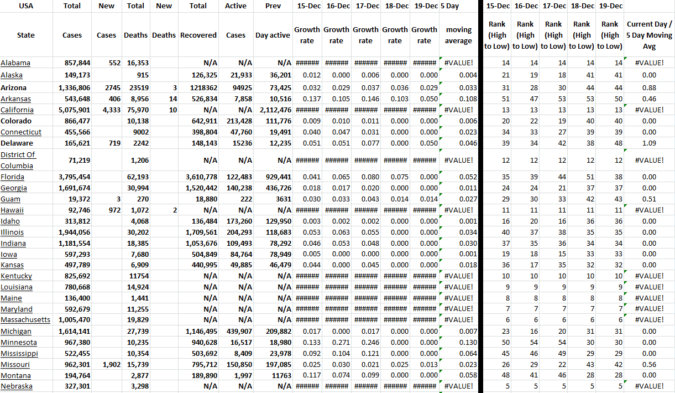This screenshot has height=393, width=675.
Task: Open the Nebraska link
Action: 17,386
